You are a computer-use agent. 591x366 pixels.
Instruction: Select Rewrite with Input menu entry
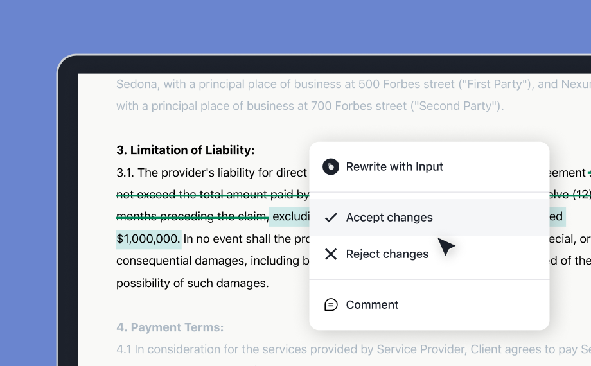(x=394, y=167)
